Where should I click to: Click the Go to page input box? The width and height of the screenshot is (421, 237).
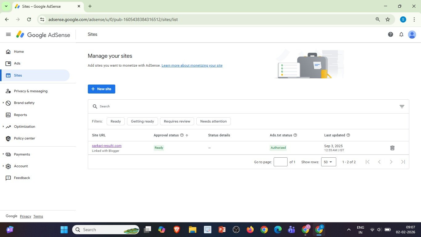pyautogui.click(x=280, y=162)
